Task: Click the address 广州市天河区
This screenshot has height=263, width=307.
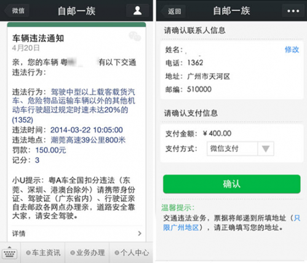Action: pyautogui.click(x=209, y=76)
